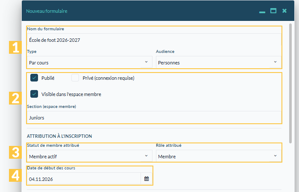
Task: Click the Rôle attribué field label
Action: (169, 145)
